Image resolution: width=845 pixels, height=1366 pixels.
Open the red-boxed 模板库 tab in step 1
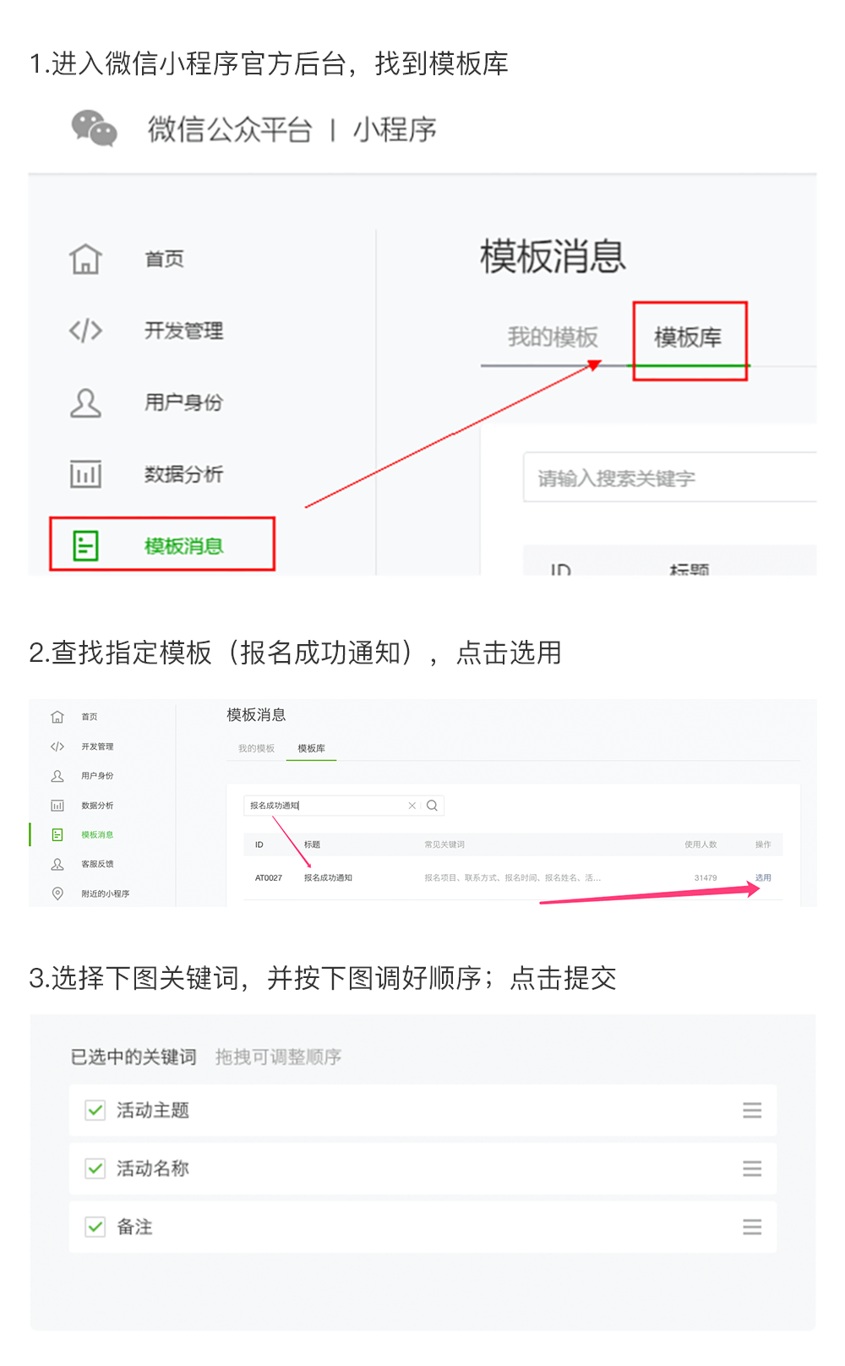click(689, 338)
